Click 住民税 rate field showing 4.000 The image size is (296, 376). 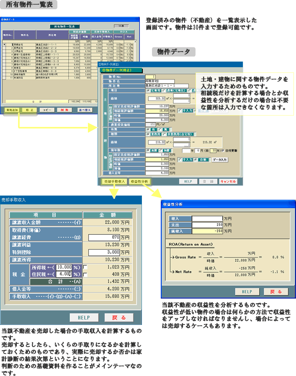pyautogui.click(x=64, y=274)
